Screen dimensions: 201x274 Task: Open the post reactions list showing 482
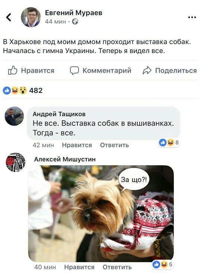click(x=36, y=90)
